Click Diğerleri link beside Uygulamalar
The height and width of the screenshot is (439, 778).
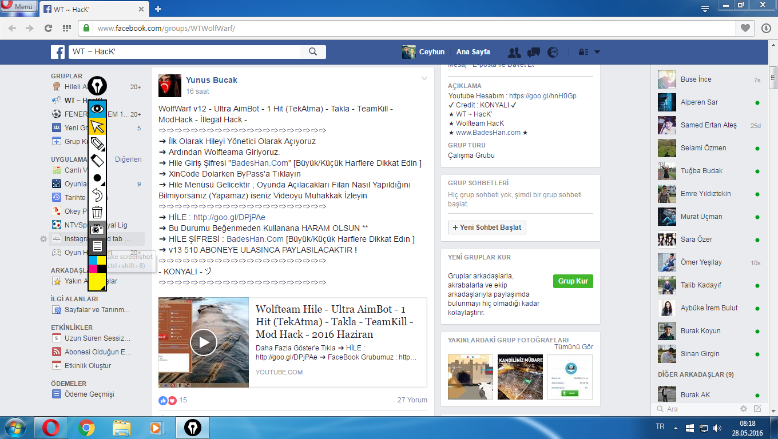128,159
